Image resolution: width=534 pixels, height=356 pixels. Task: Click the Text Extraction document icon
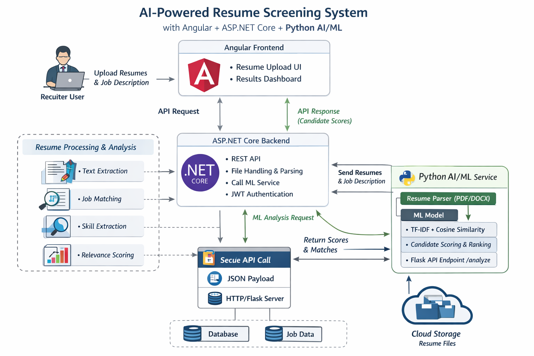59,172
